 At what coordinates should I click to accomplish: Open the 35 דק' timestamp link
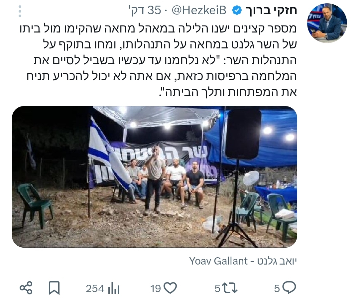pyautogui.click(x=146, y=11)
